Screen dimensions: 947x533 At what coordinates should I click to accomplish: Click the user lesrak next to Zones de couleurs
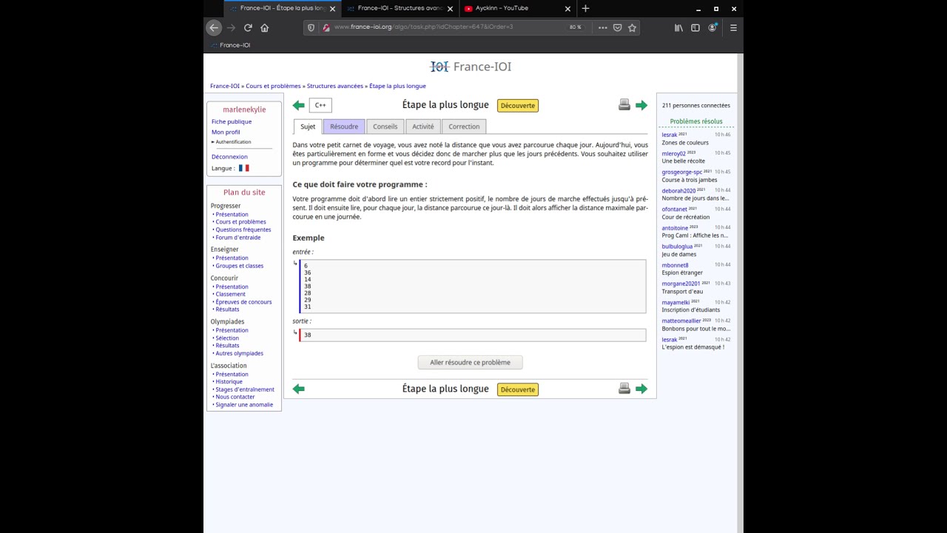coord(670,135)
